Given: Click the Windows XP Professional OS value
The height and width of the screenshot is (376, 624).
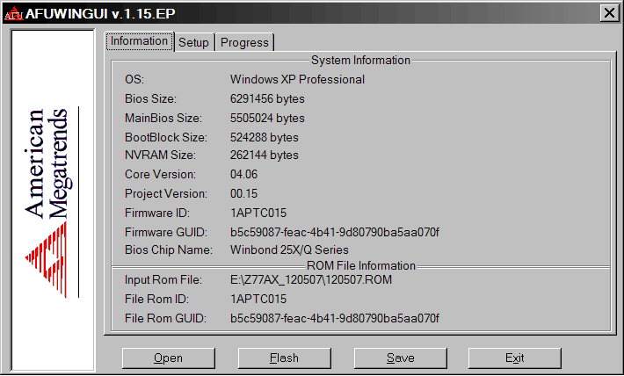Looking at the screenshot, I should pyautogui.click(x=297, y=79).
